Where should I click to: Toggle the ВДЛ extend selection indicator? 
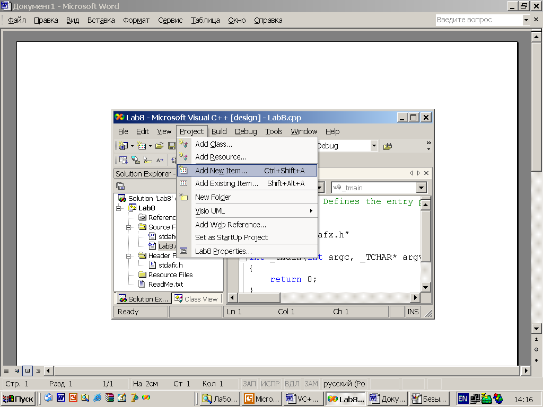coord(292,384)
